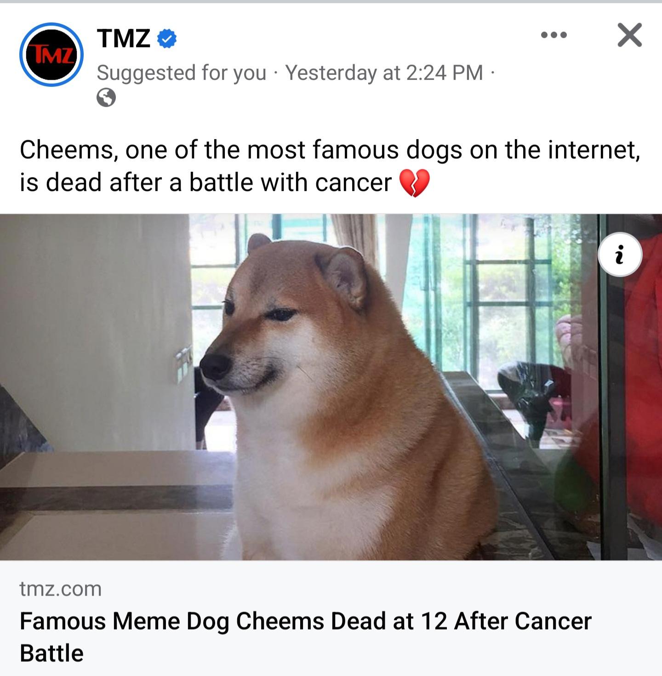Open the 'Famous Meme Dog Cheems Dead' headline

tap(305, 637)
